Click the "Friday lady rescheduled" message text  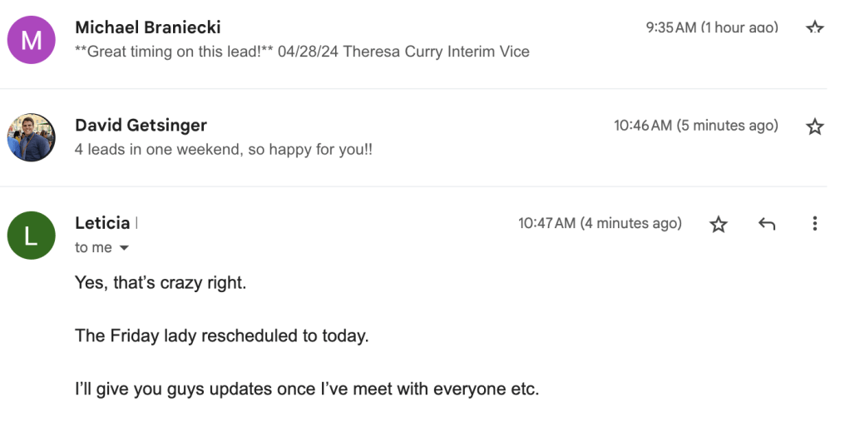point(221,335)
